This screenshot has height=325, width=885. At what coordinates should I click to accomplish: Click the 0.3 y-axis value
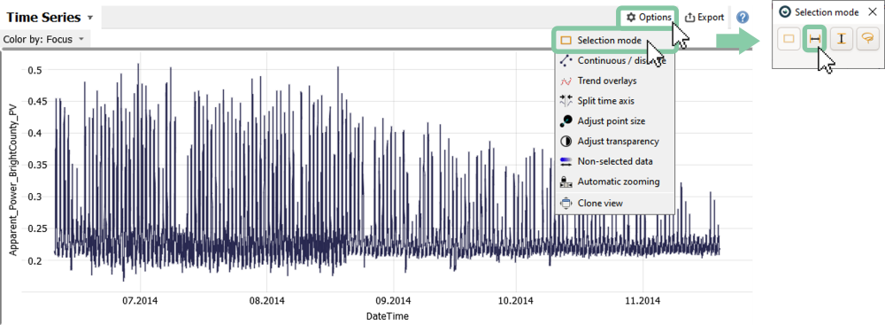(x=35, y=197)
